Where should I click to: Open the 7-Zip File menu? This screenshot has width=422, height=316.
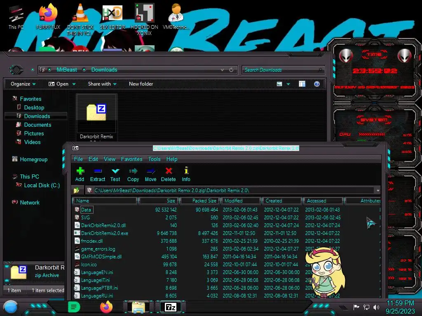[x=78, y=159]
